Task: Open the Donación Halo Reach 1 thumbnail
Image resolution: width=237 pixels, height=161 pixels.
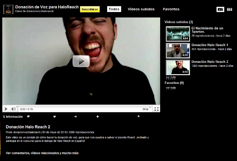Action: pyautogui.click(x=178, y=50)
